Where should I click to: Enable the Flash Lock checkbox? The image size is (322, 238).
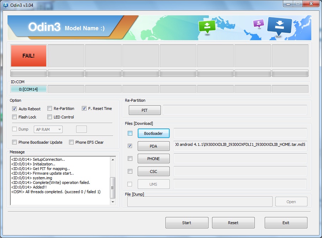point(14,117)
